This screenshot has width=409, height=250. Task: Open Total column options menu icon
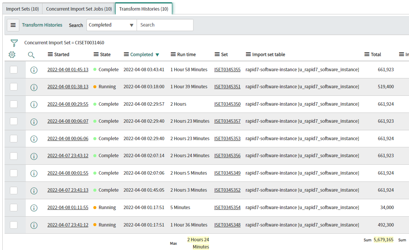click(367, 55)
